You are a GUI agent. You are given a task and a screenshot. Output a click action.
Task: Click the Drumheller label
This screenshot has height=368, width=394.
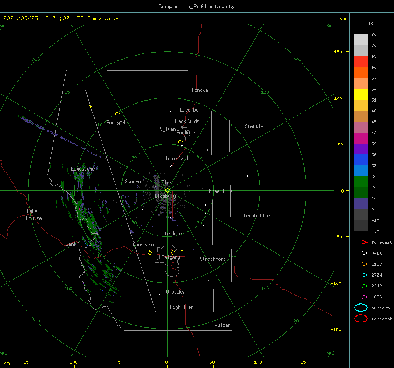(x=257, y=216)
